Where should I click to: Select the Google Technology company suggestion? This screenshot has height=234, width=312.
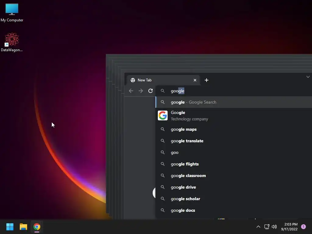point(234,115)
